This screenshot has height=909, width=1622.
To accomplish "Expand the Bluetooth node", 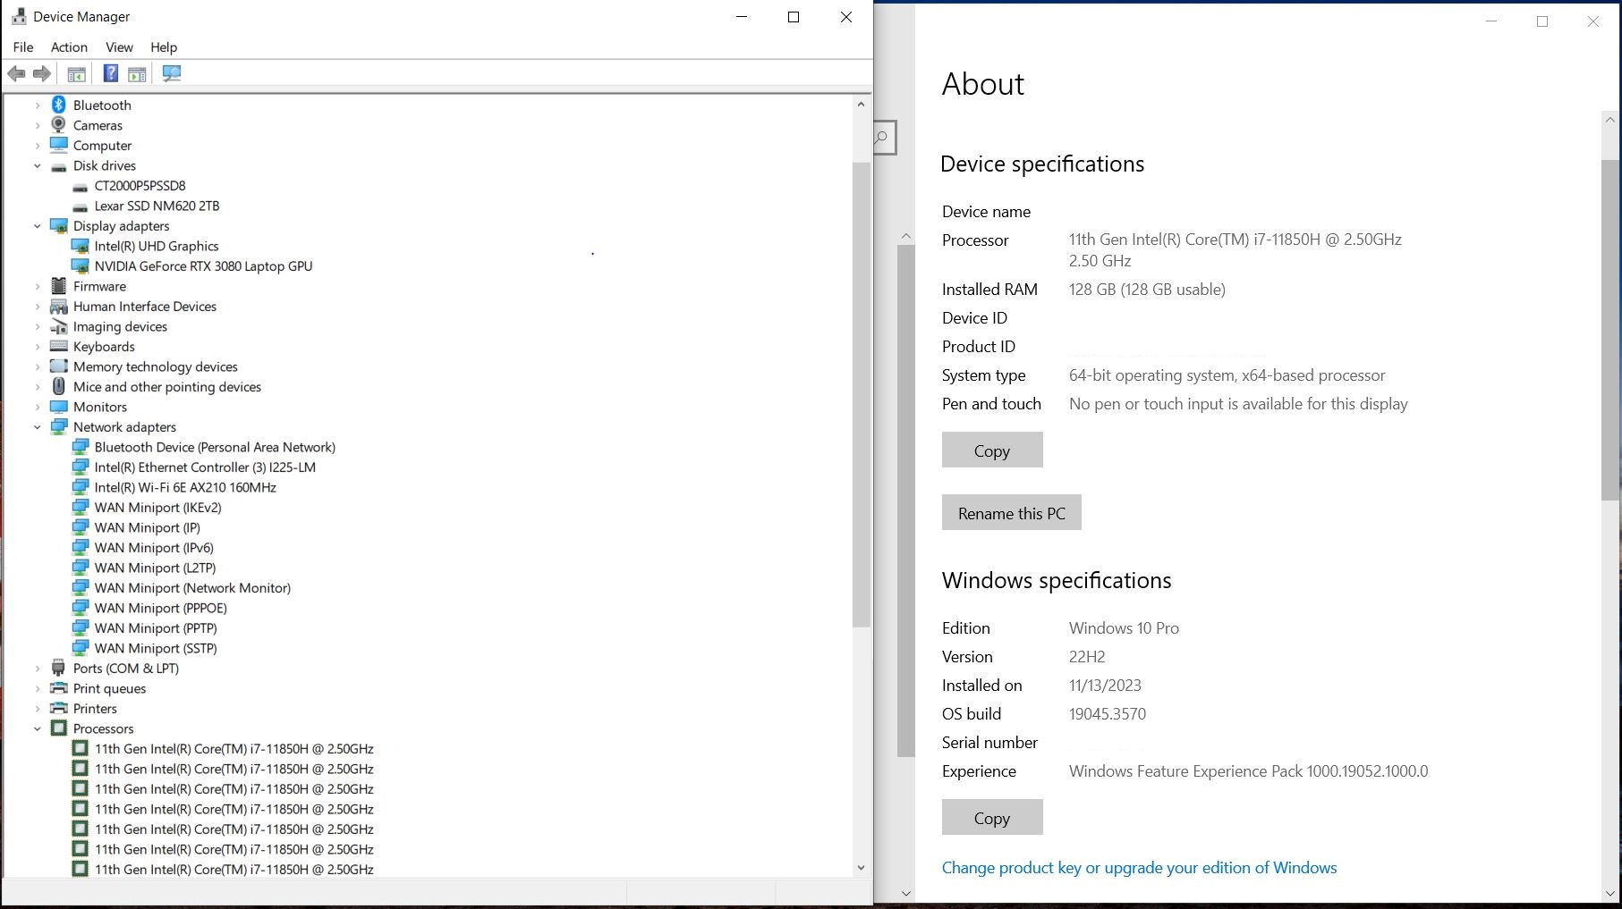I will tap(38, 105).
